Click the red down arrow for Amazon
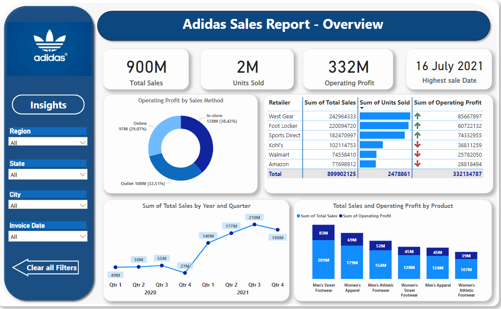Image resolution: width=501 pixels, height=309 pixels. [417, 164]
